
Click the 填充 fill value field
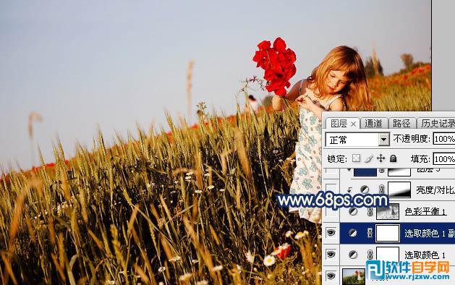click(444, 159)
